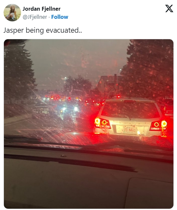Click the parked truck on the left roadside
Screen dimensions: 177x210
pyautogui.click(x=41, y=109)
